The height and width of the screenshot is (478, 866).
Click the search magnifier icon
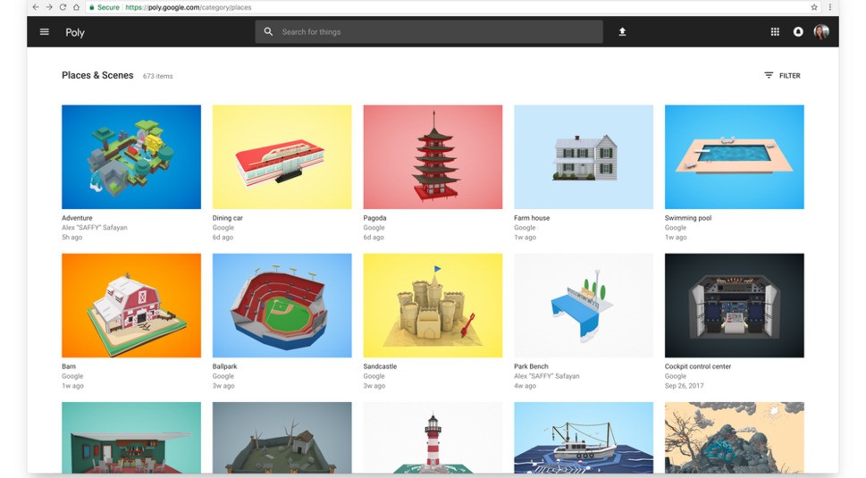(x=268, y=32)
